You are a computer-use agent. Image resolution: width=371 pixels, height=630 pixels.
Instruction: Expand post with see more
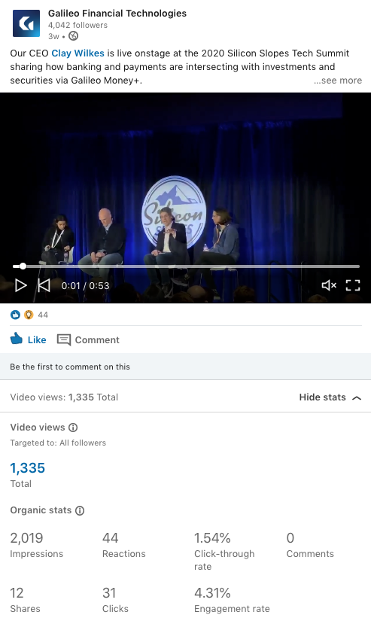coord(338,81)
